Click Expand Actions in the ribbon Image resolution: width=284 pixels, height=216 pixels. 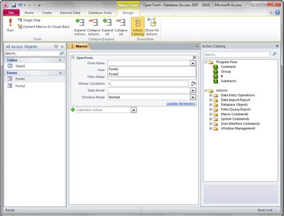tap(80, 27)
